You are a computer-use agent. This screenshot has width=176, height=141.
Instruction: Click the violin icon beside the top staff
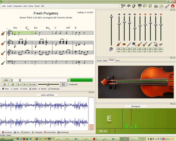click(x=3, y=33)
